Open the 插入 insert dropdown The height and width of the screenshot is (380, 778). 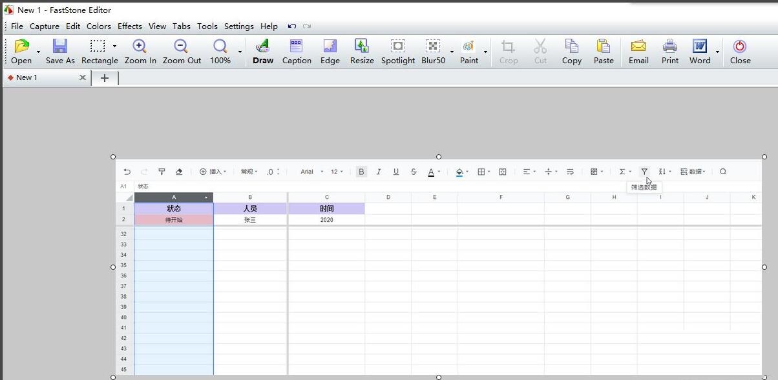[213, 172]
